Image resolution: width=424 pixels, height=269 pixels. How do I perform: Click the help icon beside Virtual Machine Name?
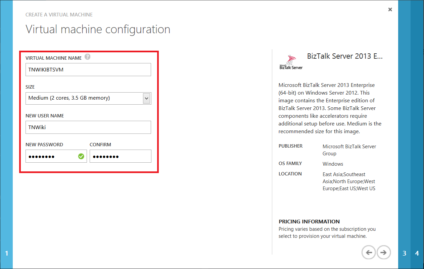tap(88, 57)
